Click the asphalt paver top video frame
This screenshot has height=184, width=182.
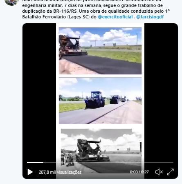pos(100,51)
